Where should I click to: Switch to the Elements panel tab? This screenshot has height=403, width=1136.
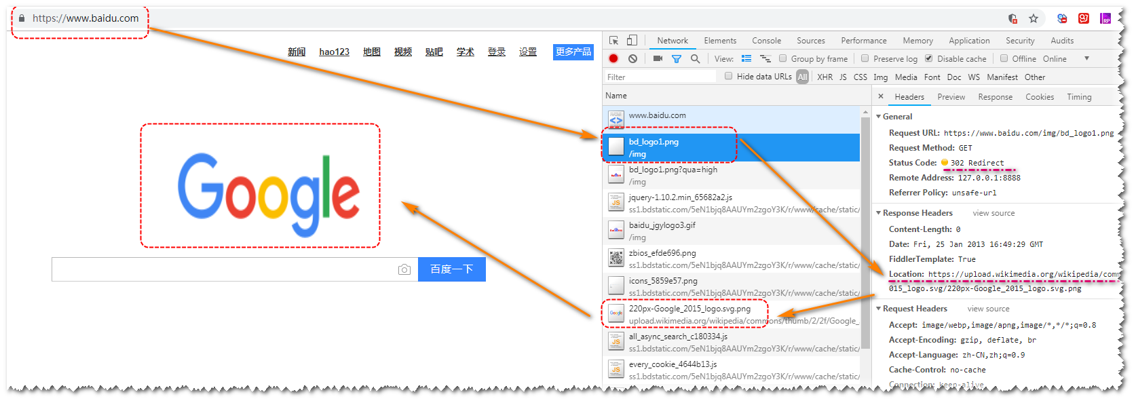tap(720, 41)
